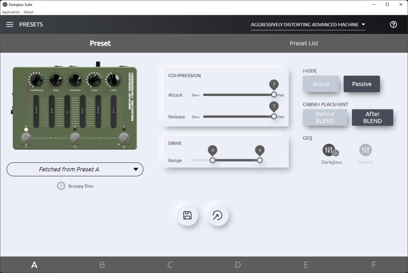
Task: Open the help question mark icon
Action: tap(394, 24)
